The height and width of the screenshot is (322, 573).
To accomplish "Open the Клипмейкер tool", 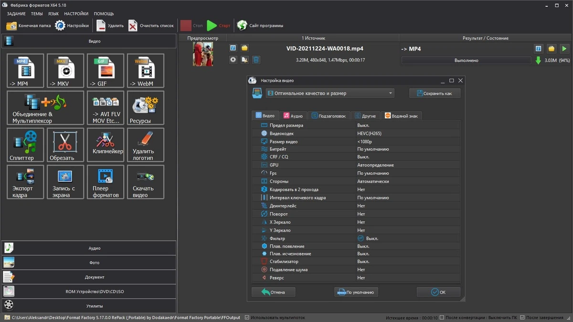I will (x=106, y=145).
